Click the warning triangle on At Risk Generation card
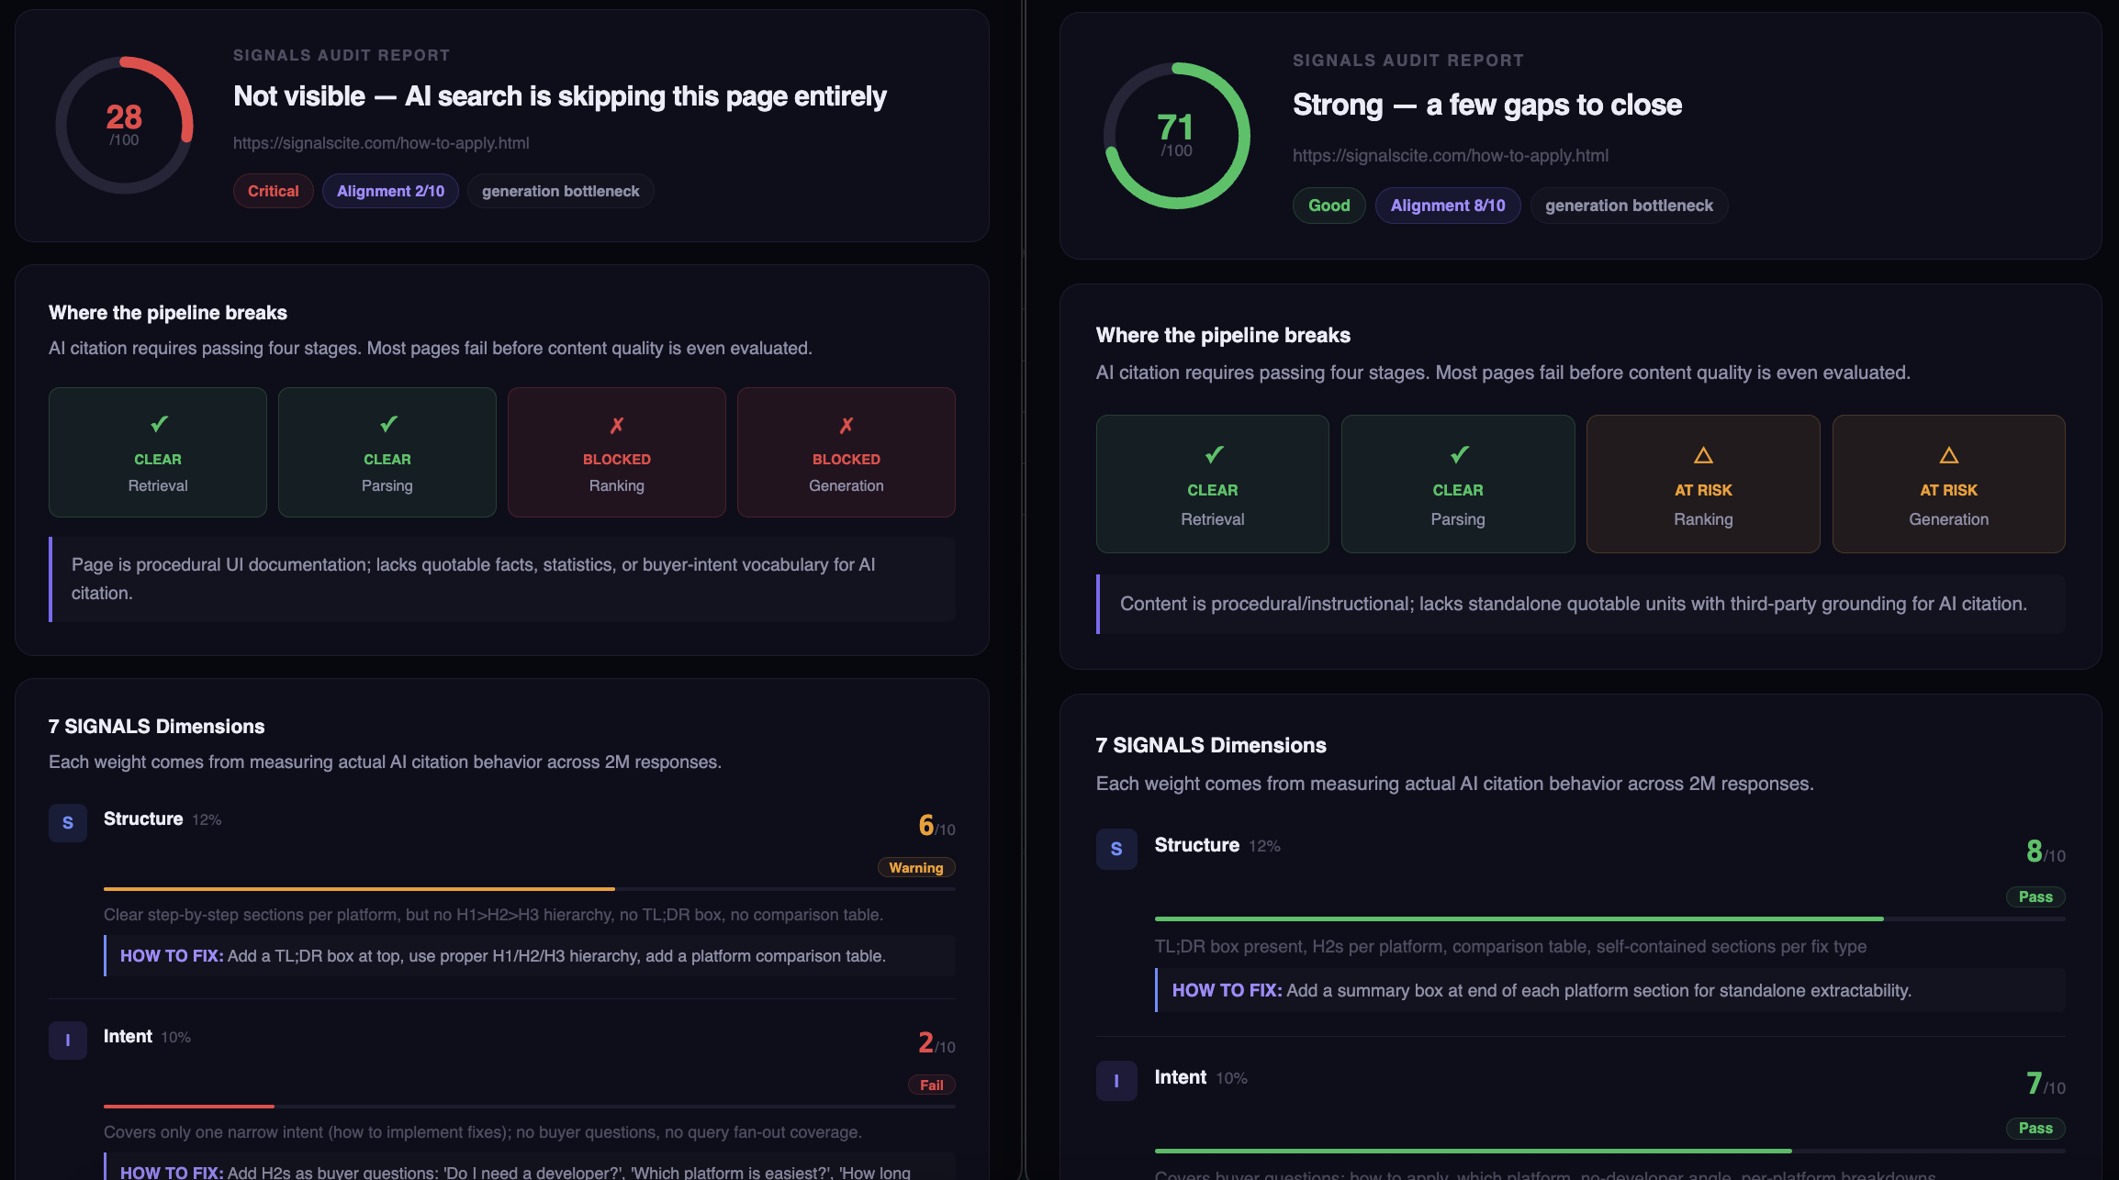2119x1180 pixels. coord(1949,455)
